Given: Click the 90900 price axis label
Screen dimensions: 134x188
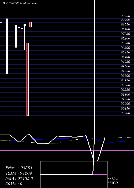Looking at the screenshot, I should 125,104.
